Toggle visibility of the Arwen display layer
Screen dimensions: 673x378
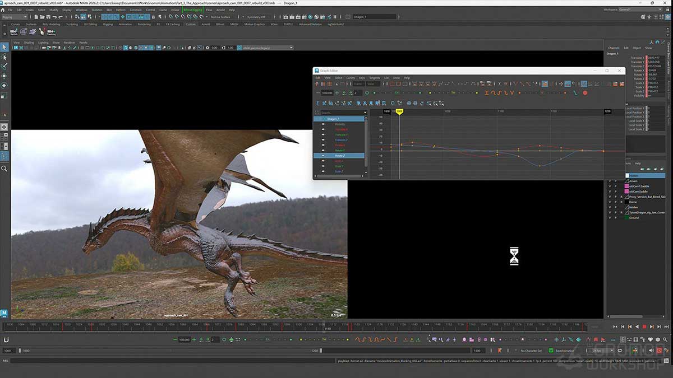[x=610, y=181]
